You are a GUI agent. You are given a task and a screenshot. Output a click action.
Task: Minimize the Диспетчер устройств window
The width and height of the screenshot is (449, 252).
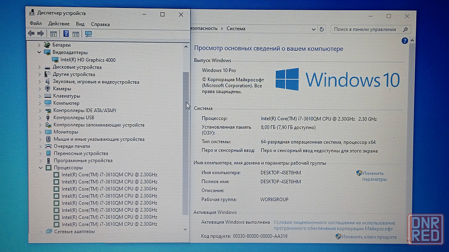144,14
